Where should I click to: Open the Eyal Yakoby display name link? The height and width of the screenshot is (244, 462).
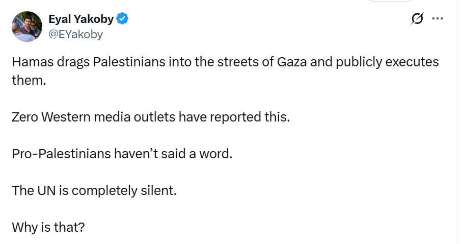(x=81, y=19)
